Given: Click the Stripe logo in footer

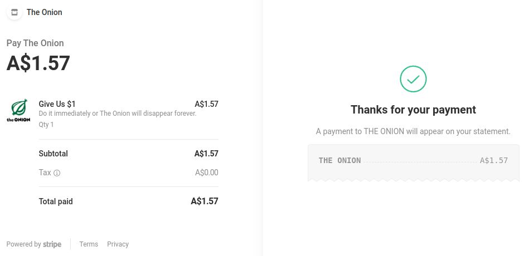Looking at the screenshot, I should point(52,244).
